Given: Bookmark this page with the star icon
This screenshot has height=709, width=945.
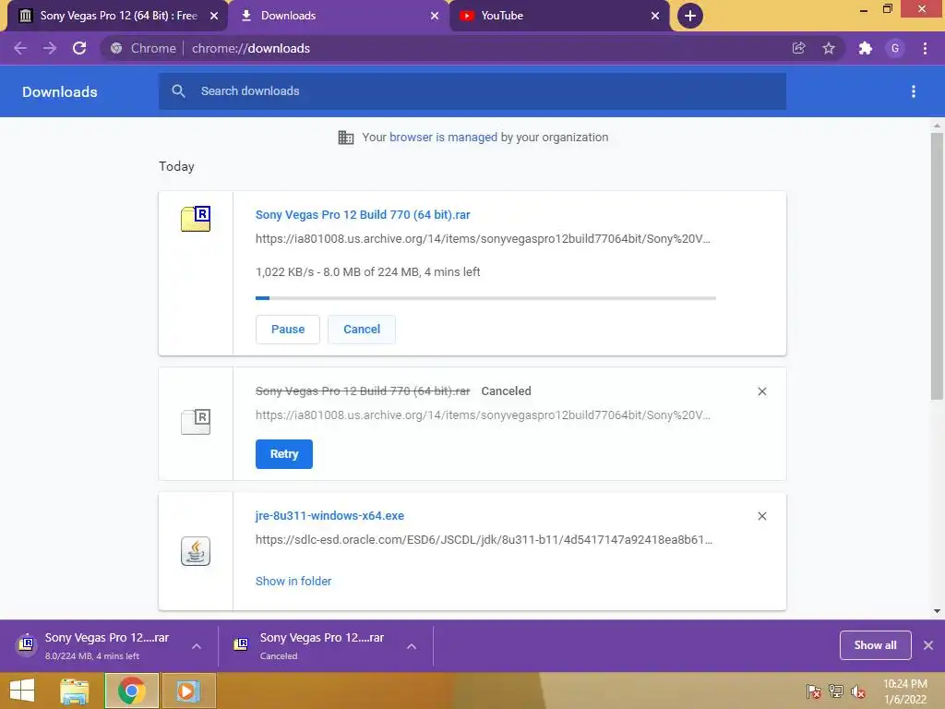Looking at the screenshot, I should [829, 48].
